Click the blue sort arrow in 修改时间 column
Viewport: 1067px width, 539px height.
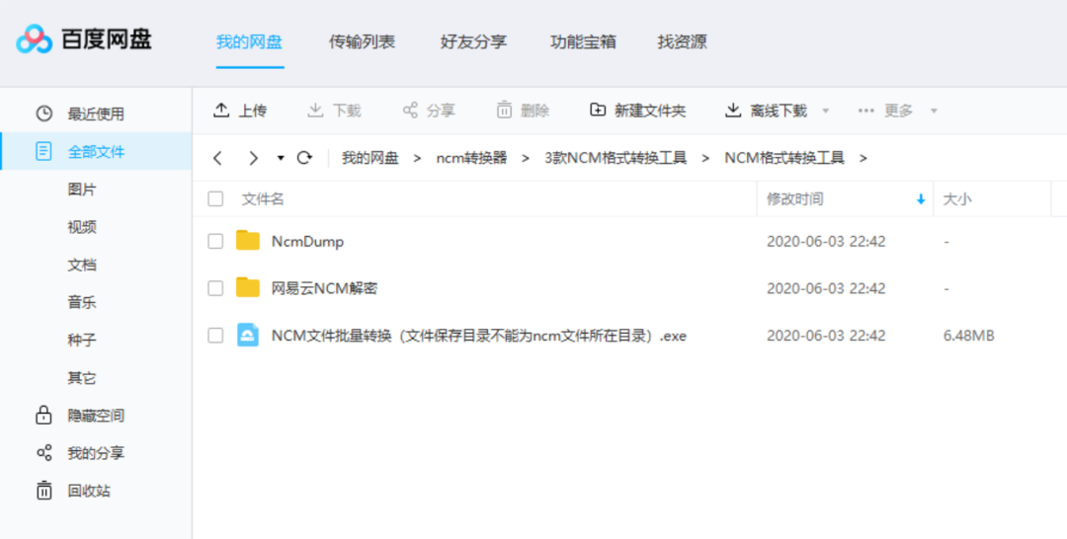click(x=921, y=199)
